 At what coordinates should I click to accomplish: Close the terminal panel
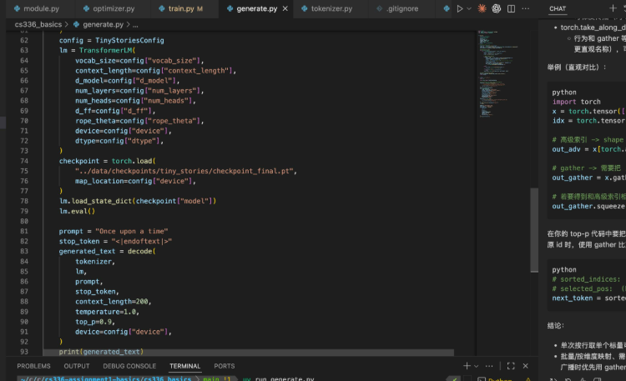pyautogui.click(x=525, y=366)
